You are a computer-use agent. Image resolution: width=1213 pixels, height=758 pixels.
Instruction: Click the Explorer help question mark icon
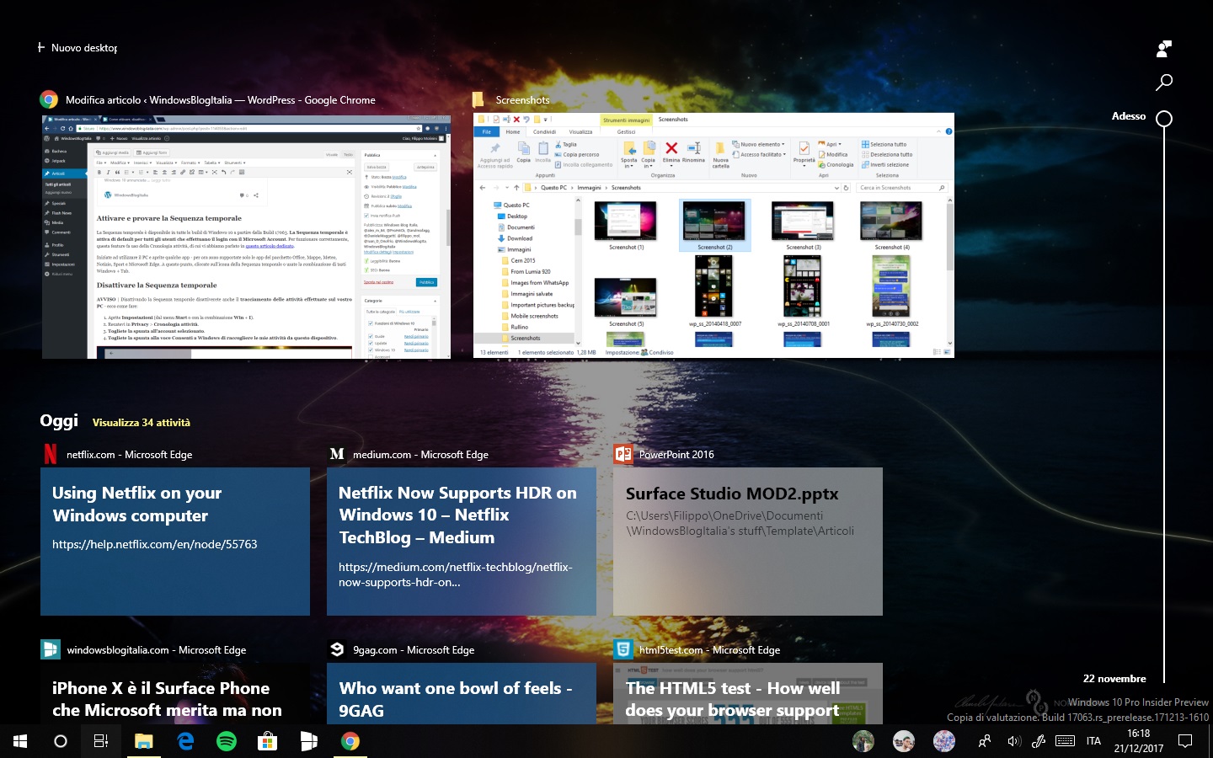pos(948,131)
